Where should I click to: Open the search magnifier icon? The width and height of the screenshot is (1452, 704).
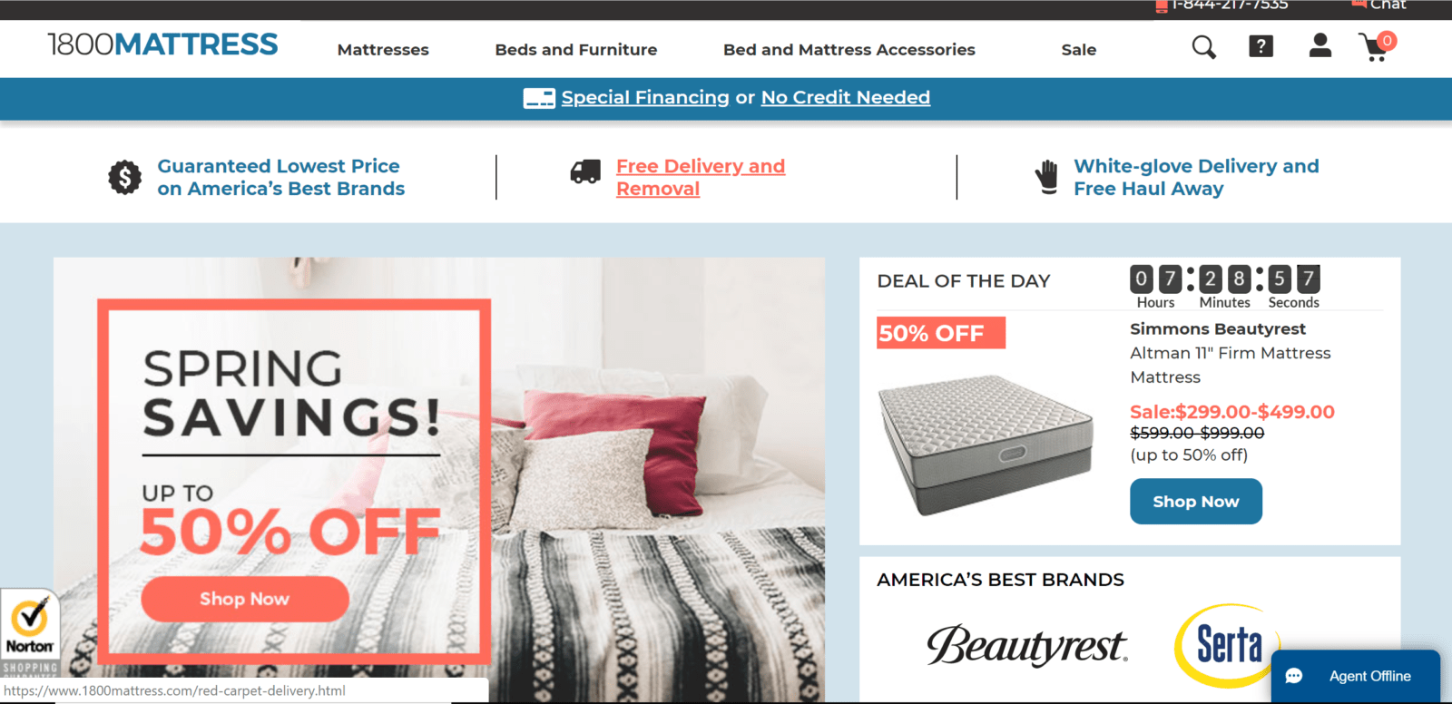click(x=1203, y=47)
